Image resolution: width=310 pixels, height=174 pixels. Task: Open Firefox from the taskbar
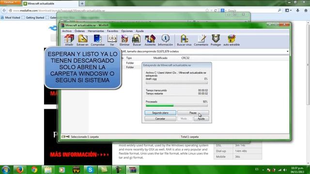(x=19, y=170)
